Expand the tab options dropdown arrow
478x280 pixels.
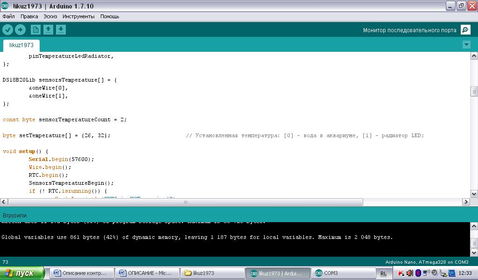[x=466, y=45]
